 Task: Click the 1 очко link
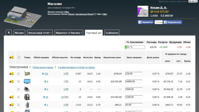click(154, 15)
